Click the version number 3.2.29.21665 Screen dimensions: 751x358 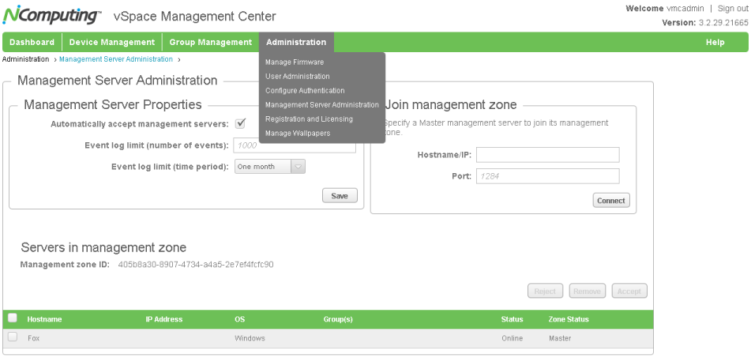click(723, 23)
